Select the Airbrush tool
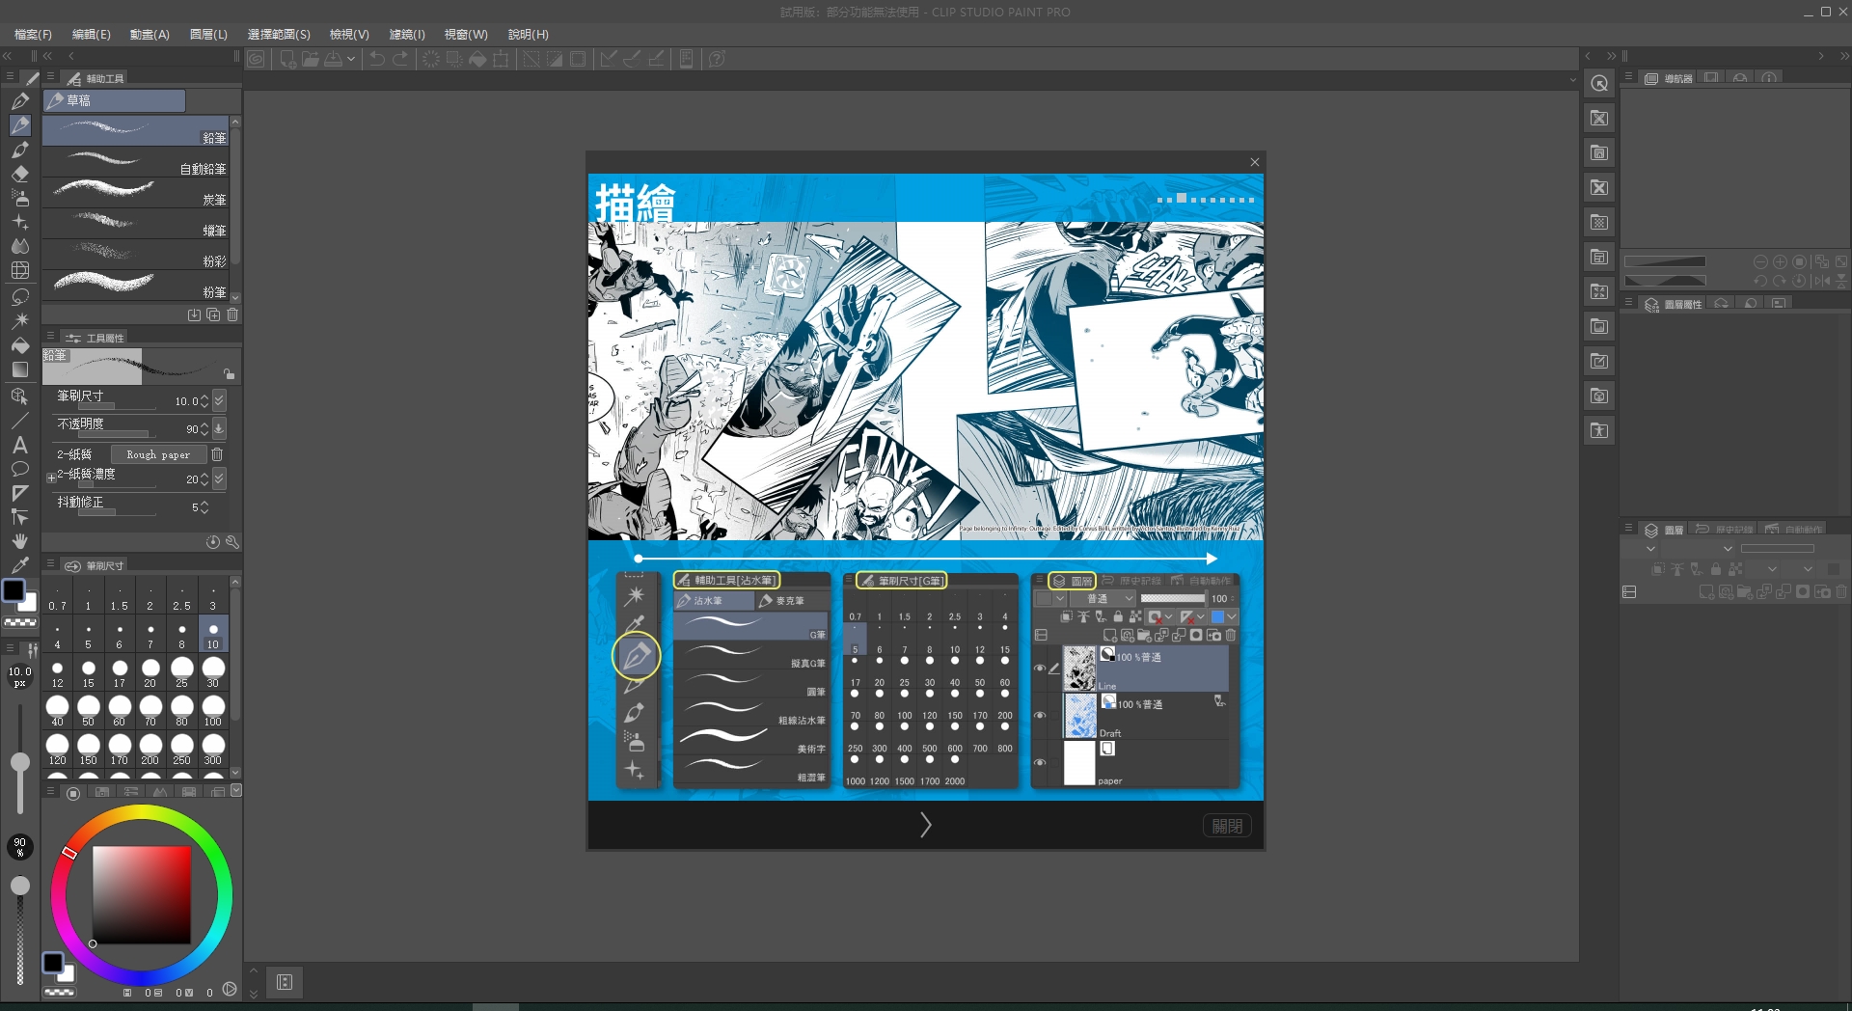Screen dimensions: 1852x1011 click(19, 198)
